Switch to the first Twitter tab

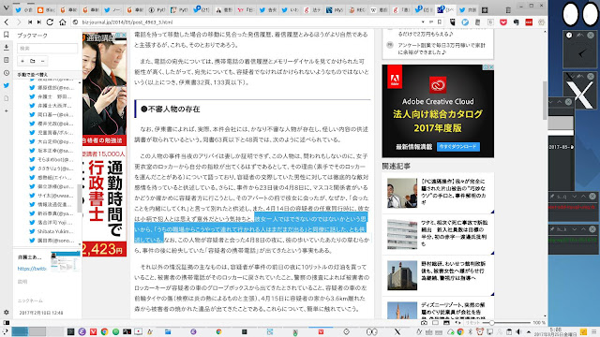click(23, 10)
